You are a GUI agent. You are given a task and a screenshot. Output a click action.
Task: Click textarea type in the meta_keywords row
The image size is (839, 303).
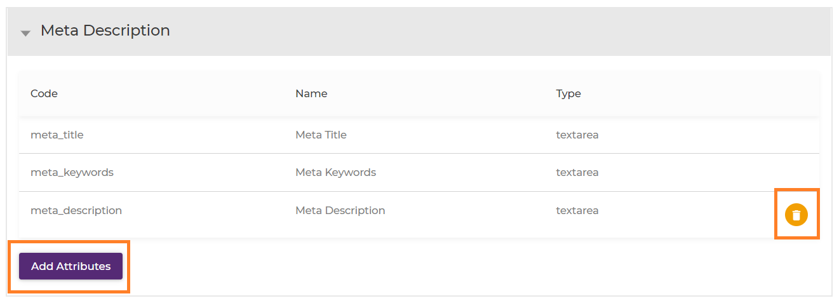click(x=577, y=172)
